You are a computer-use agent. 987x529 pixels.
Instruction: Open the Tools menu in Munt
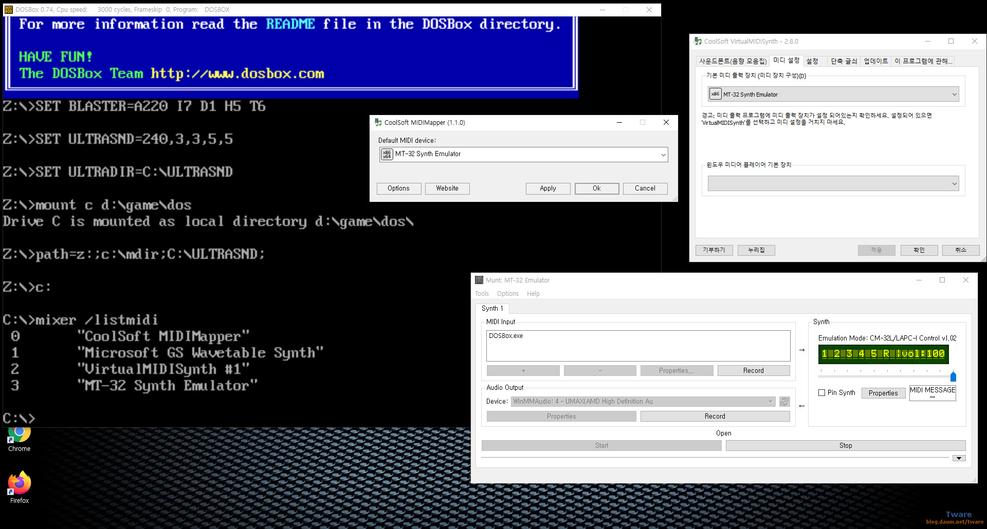tap(482, 294)
